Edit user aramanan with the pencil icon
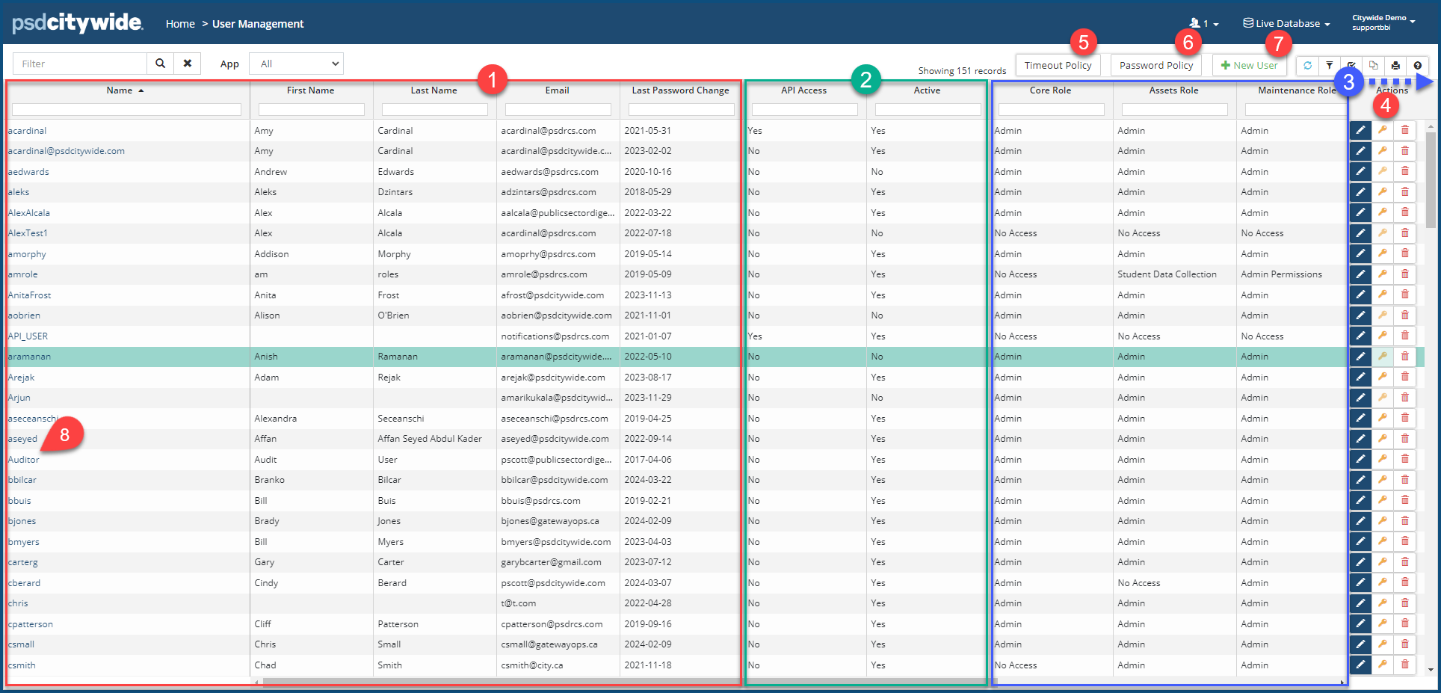Image resolution: width=1441 pixels, height=693 pixels. click(1360, 357)
